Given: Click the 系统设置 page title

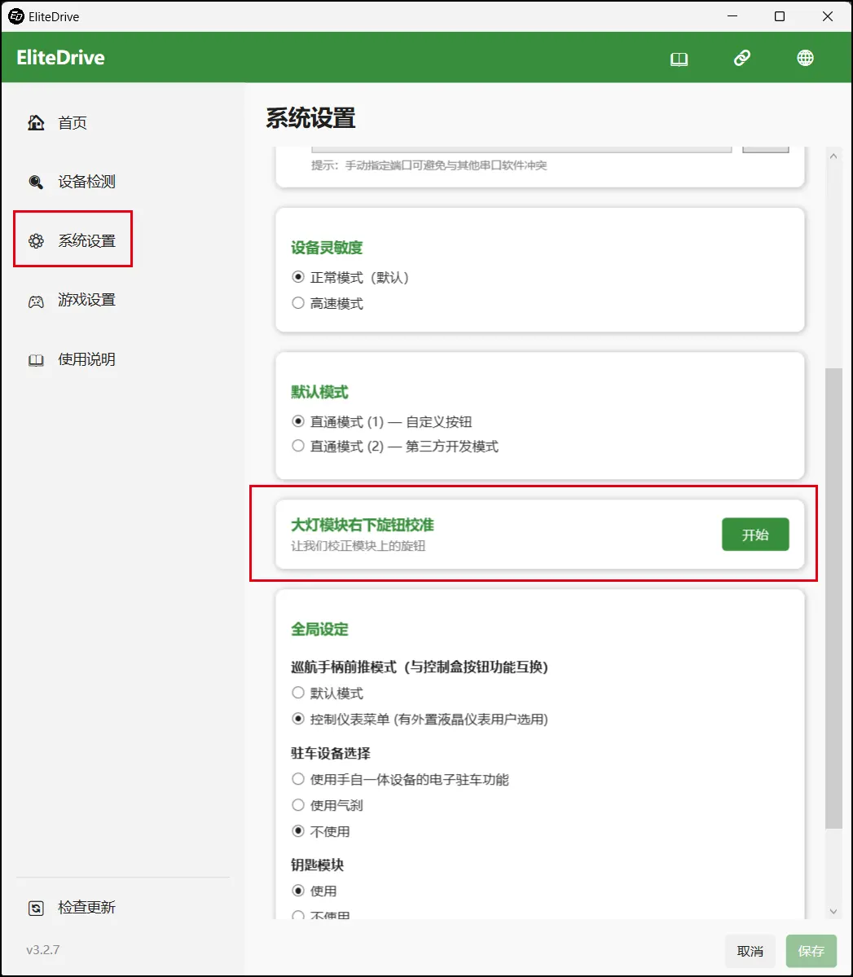Looking at the screenshot, I should pyautogui.click(x=310, y=118).
